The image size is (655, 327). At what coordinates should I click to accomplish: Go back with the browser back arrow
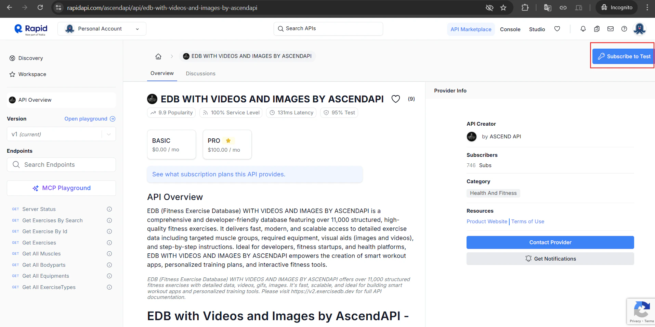click(x=10, y=7)
